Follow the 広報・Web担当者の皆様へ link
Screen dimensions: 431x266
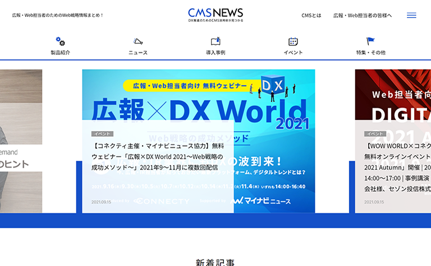pos(363,15)
